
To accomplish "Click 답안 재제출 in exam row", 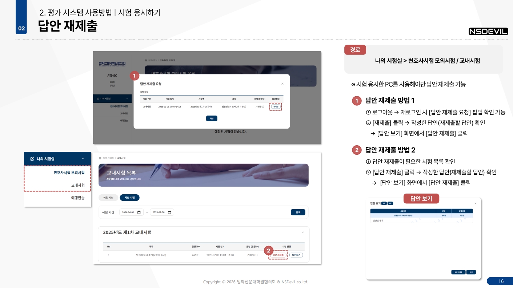I will click(278, 255).
